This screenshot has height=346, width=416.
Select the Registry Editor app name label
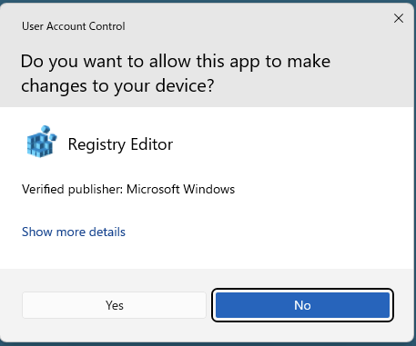[120, 144]
